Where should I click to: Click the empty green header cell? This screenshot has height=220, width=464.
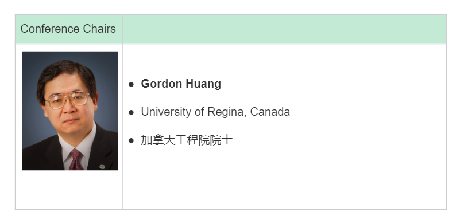coord(285,29)
